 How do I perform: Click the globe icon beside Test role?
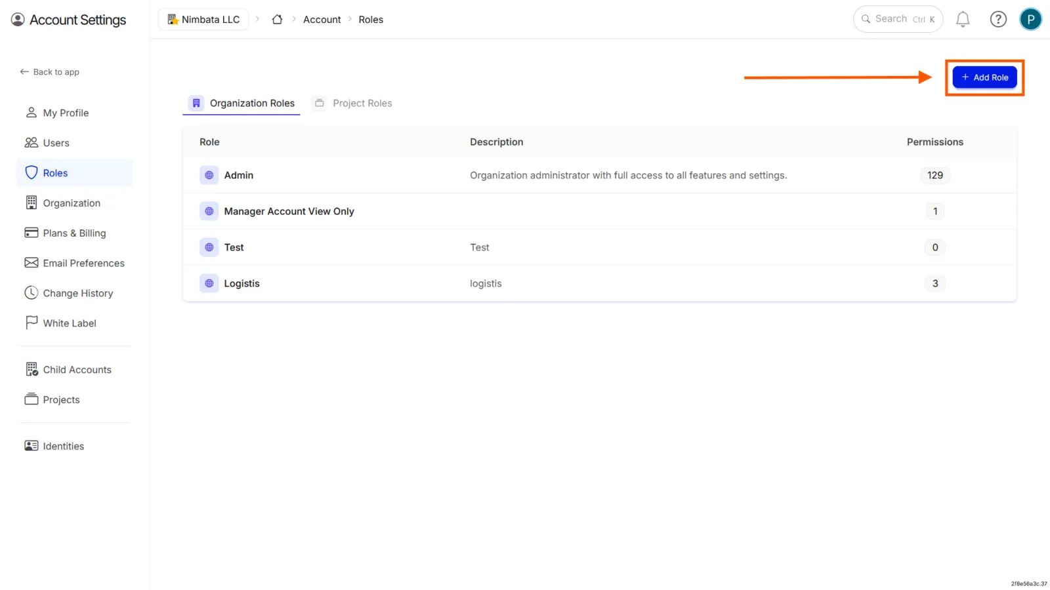209,247
